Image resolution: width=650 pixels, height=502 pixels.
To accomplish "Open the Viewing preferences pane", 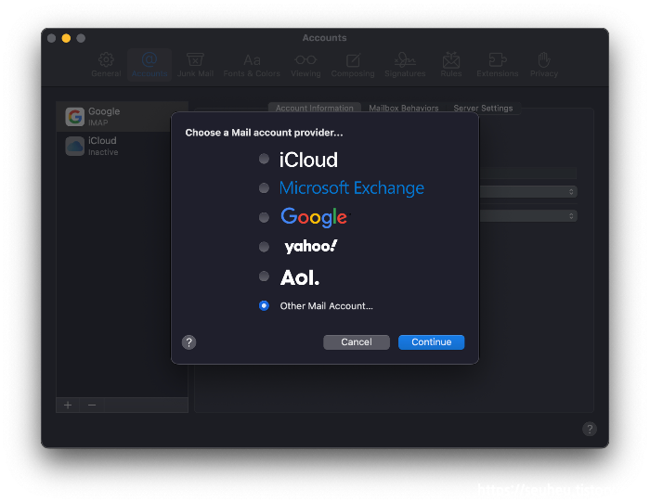I will tap(305, 65).
